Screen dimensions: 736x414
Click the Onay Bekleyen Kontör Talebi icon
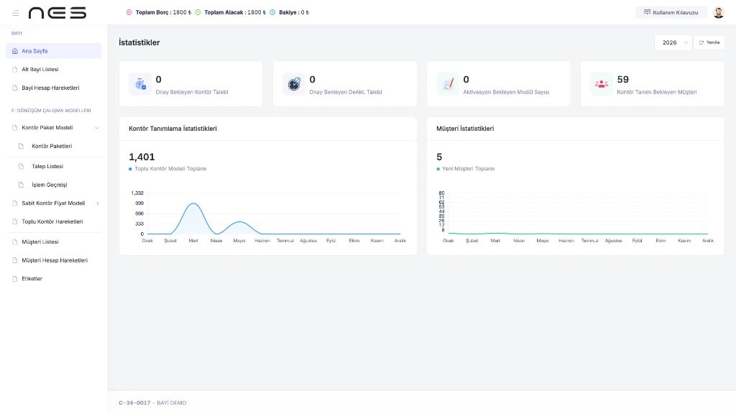pyautogui.click(x=140, y=84)
